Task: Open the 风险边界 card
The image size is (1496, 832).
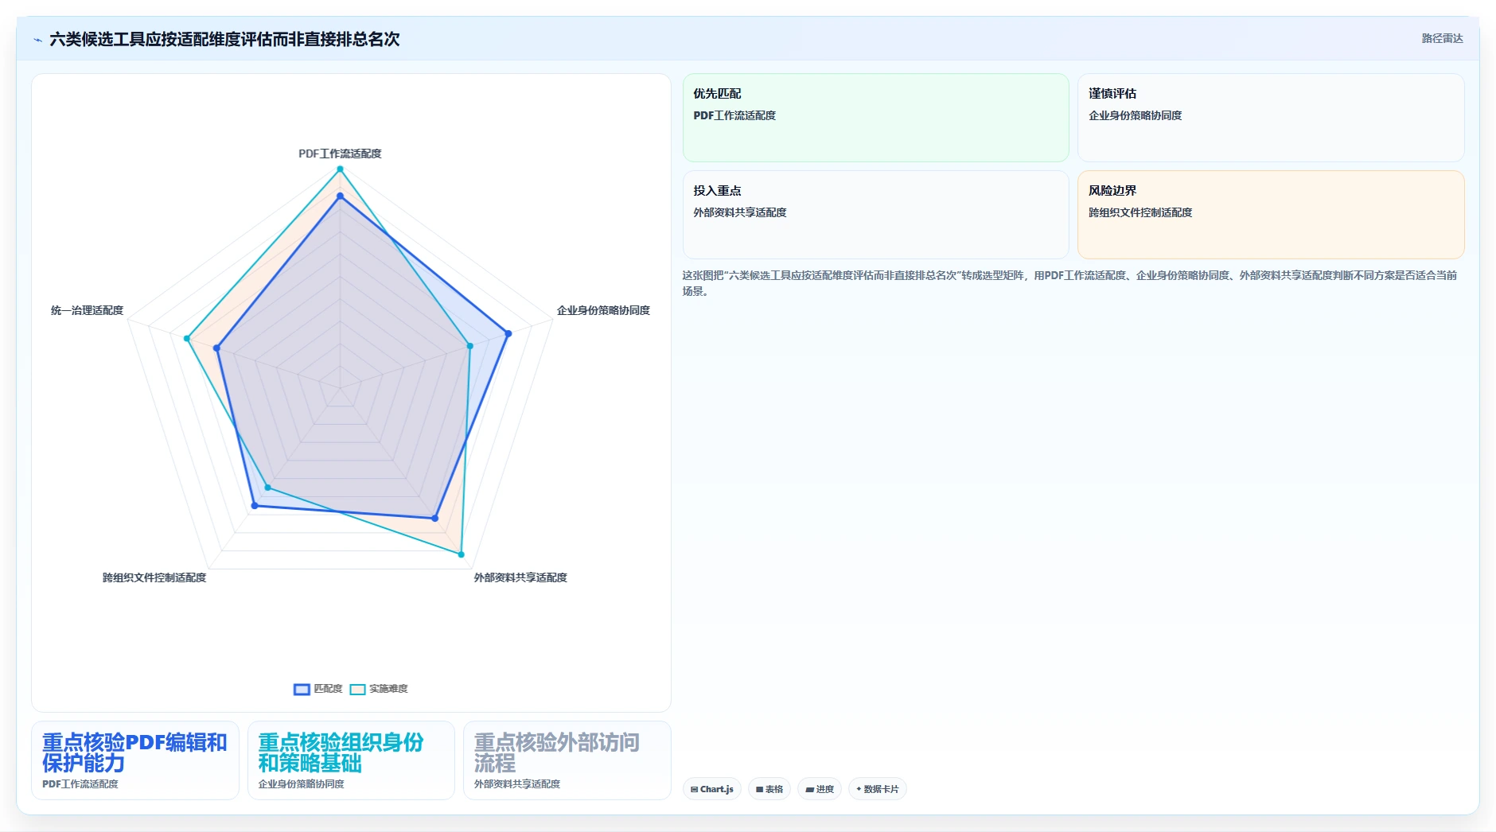Action: click(x=1271, y=215)
